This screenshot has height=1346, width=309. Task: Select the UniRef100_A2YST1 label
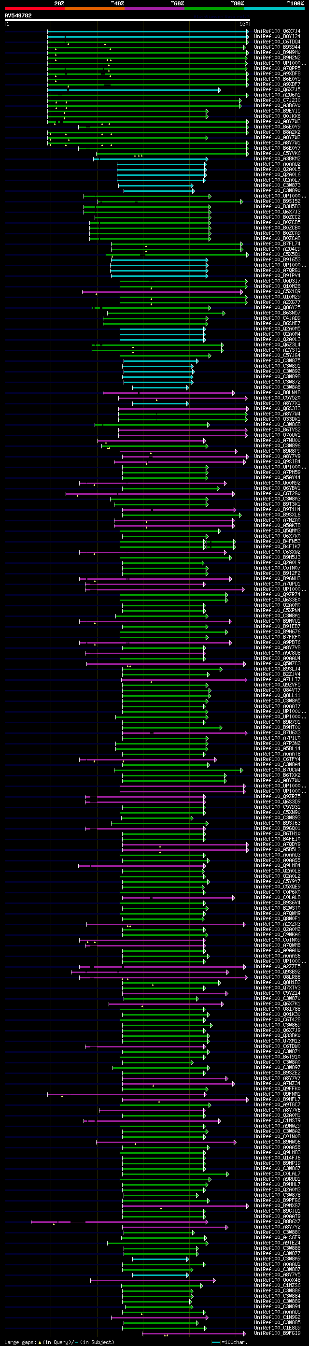point(277,350)
